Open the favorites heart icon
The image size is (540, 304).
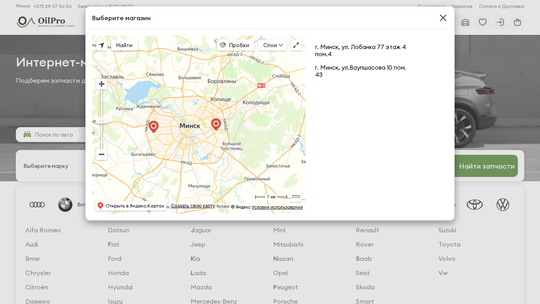pos(482,22)
